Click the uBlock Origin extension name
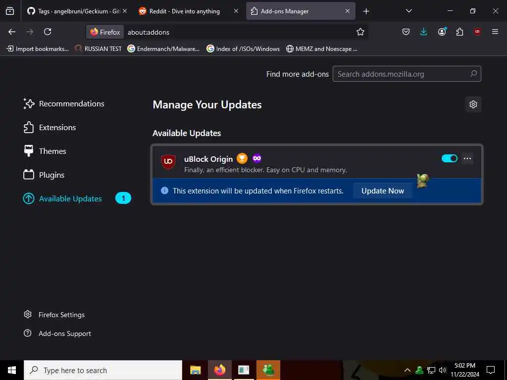507x380 pixels. coord(208,159)
